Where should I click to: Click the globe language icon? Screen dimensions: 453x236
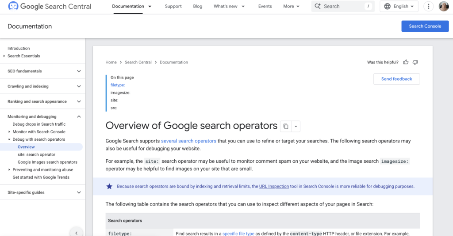[388, 6]
